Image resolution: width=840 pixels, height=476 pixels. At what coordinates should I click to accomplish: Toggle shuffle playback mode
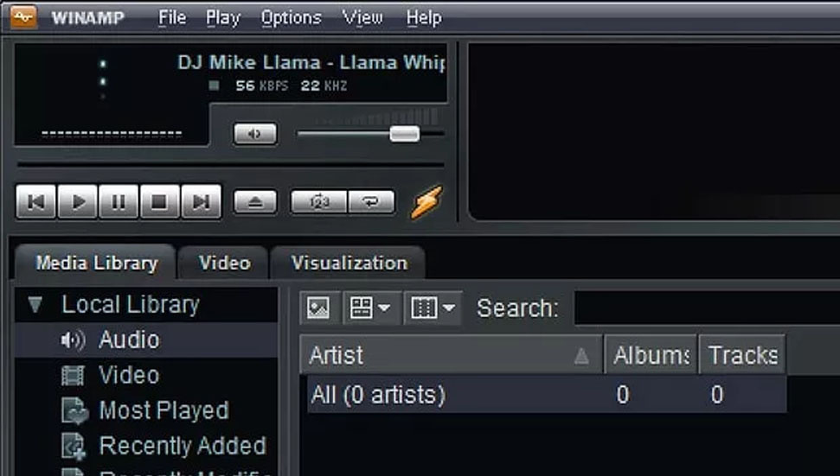pos(318,202)
